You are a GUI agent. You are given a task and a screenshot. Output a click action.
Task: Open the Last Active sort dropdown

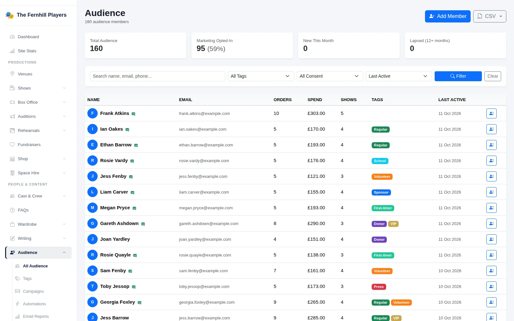[399, 76]
